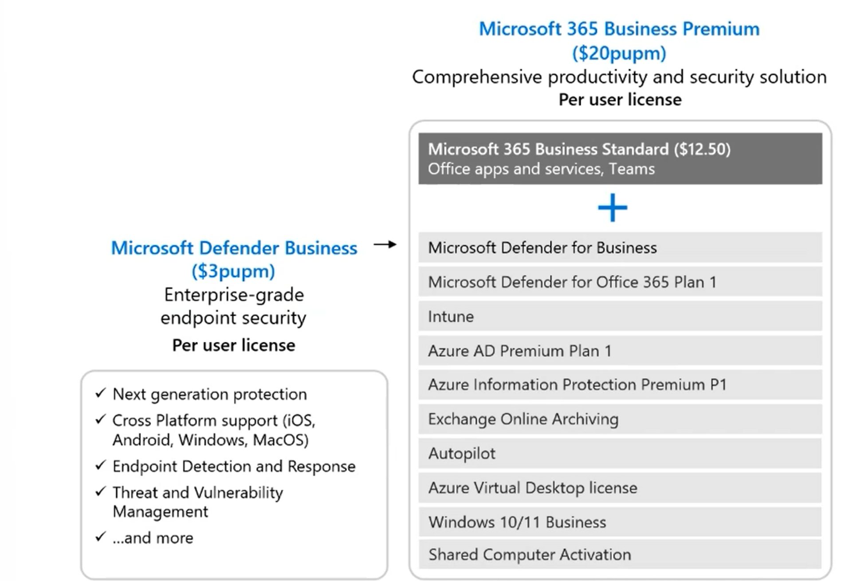Click checkmark beside Endpoint Detection and Response
Screen dimensions: 849x581
[x=101, y=465]
